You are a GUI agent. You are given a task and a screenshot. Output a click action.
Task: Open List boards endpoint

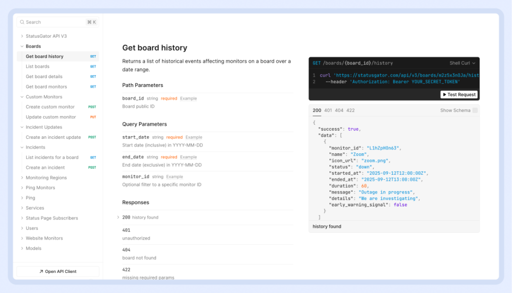[37, 67]
